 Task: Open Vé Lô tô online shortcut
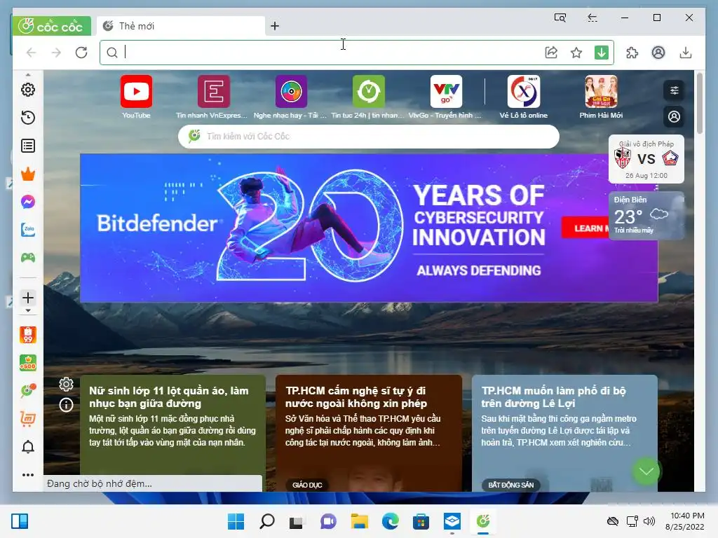[524, 97]
